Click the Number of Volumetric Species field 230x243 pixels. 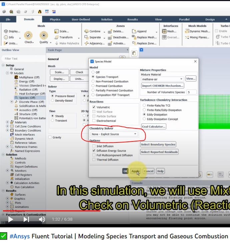coord(191,92)
